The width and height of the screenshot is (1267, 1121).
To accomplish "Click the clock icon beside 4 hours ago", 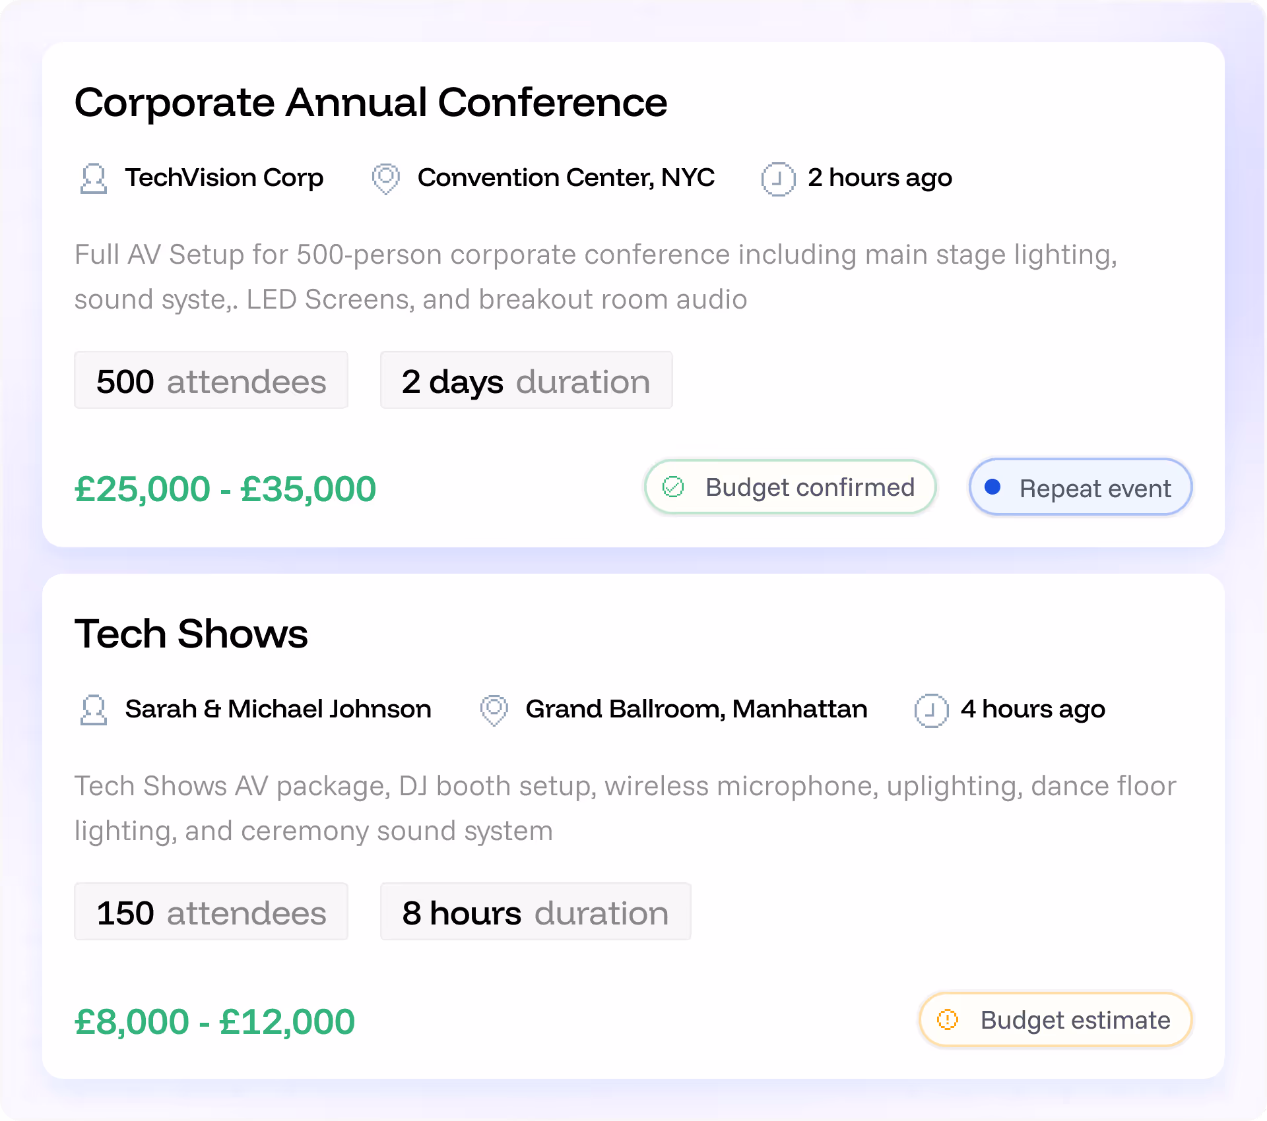I will point(931,710).
